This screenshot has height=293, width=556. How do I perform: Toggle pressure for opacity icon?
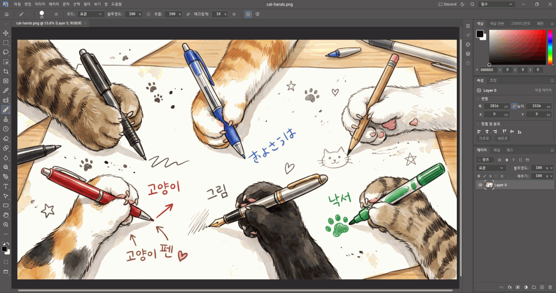pos(148,14)
